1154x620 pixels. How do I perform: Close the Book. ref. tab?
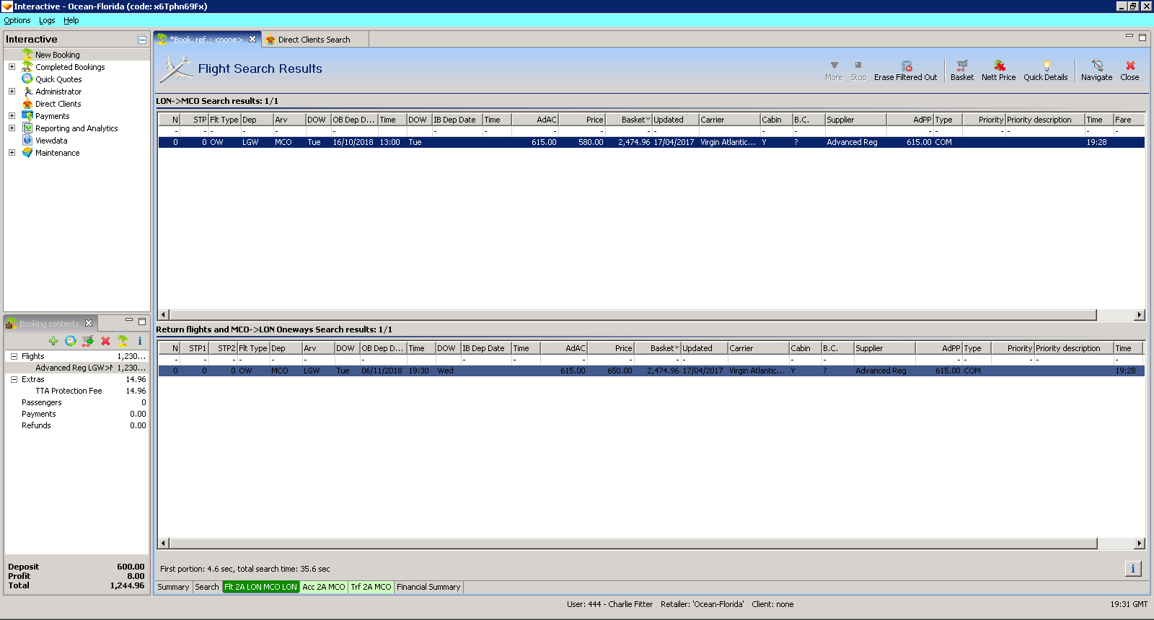(252, 40)
